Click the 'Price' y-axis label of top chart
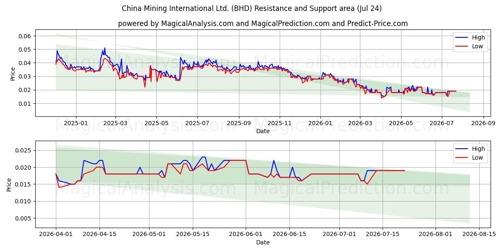504x252 pixels. point(13,73)
